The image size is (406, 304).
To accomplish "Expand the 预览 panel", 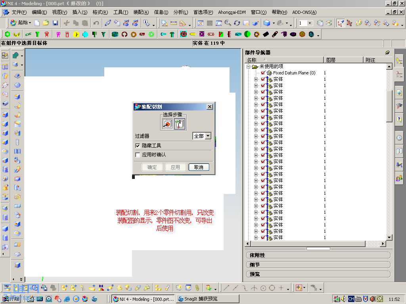I will (x=318, y=274).
